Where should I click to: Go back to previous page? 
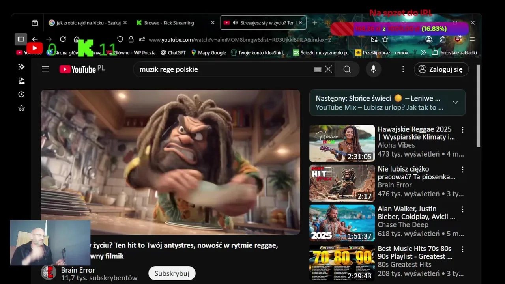click(x=35, y=39)
